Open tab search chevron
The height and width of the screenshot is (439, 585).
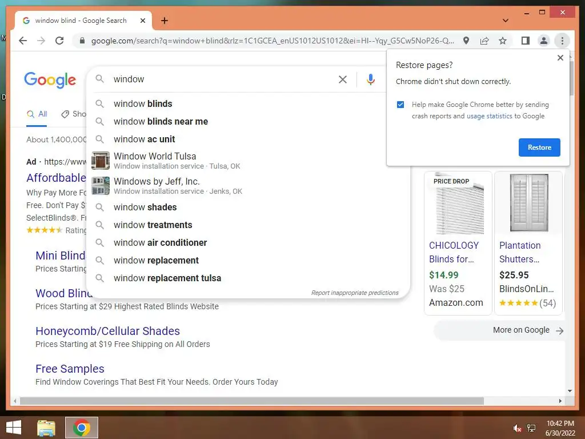(x=506, y=21)
